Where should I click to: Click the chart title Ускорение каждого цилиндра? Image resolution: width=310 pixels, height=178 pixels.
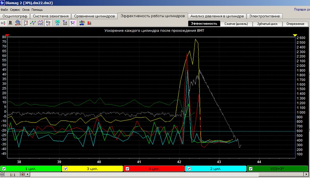(154, 31)
